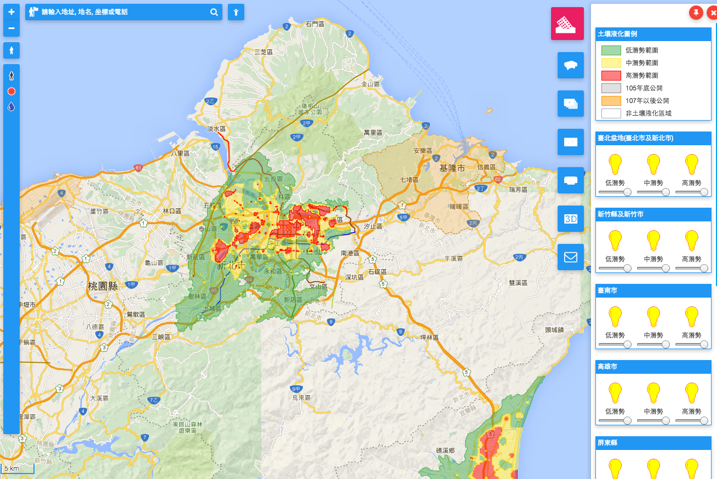Open the envelope mail button
The image size is (717, 479).
(x=571, y=257)
